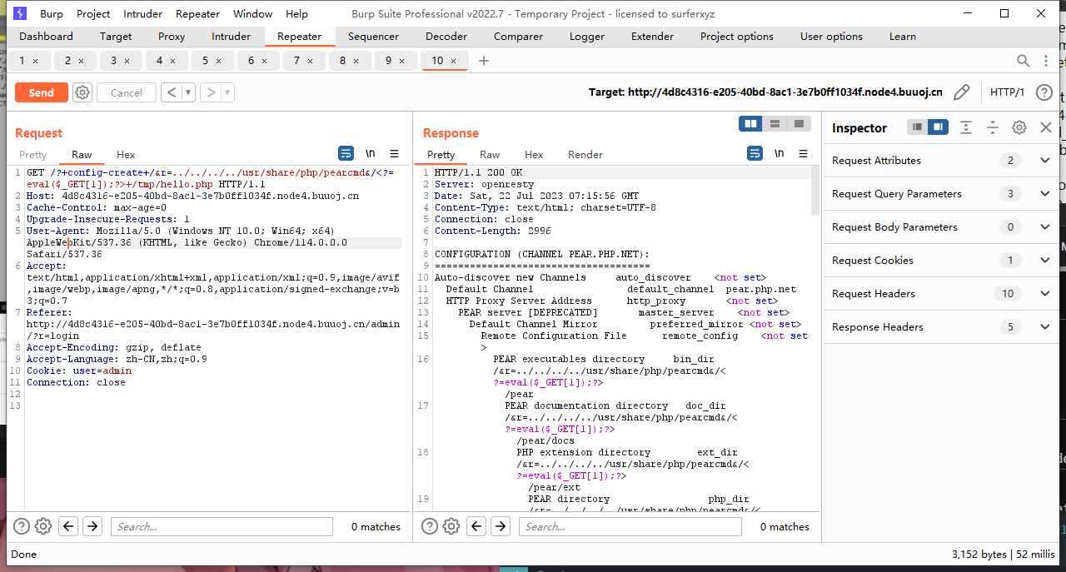Set Inspector two-column view
This screenshot has height=572, width=1066.
point(939,127)
